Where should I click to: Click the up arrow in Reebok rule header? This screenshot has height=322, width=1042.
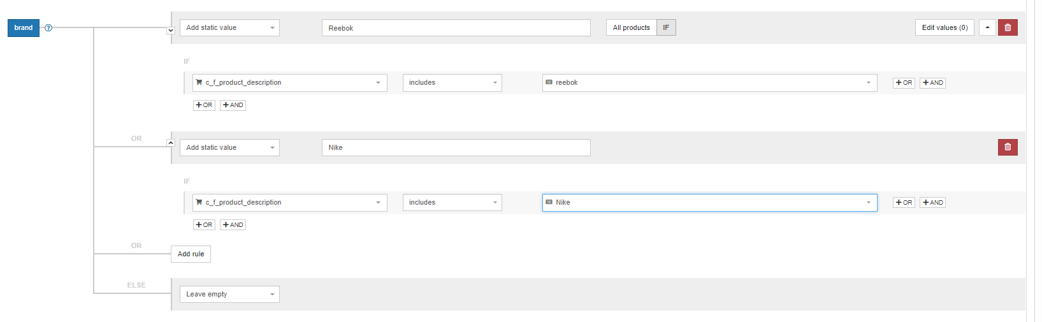(987, 28)
